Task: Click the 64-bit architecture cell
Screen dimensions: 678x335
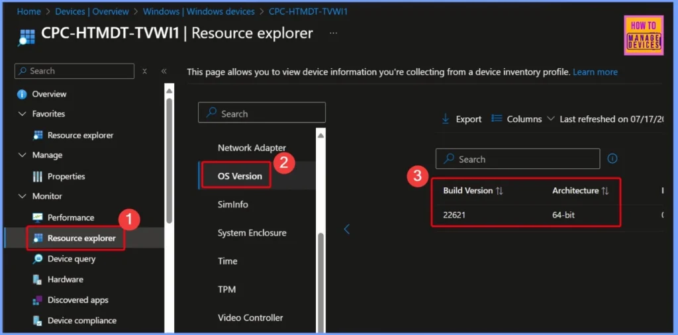Action: coord(563,215)
